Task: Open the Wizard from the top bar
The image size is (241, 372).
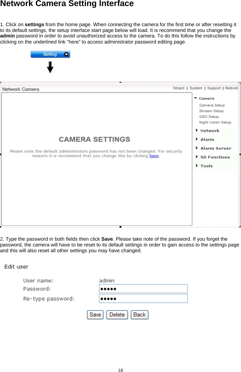Action: tap(179, 88)
